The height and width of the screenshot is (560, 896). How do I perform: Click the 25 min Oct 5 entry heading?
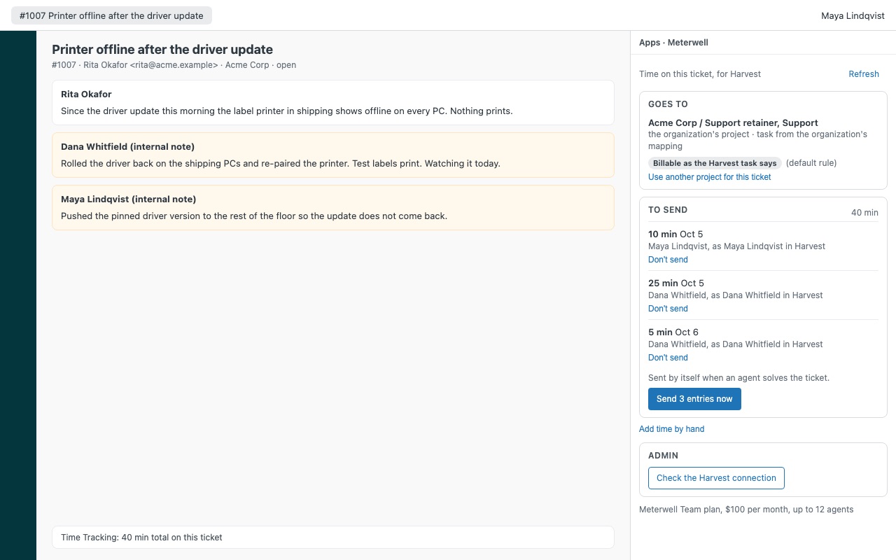(x=676, y=283)
